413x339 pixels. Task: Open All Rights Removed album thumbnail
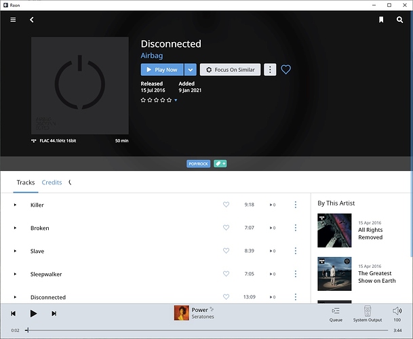point(334,231)
